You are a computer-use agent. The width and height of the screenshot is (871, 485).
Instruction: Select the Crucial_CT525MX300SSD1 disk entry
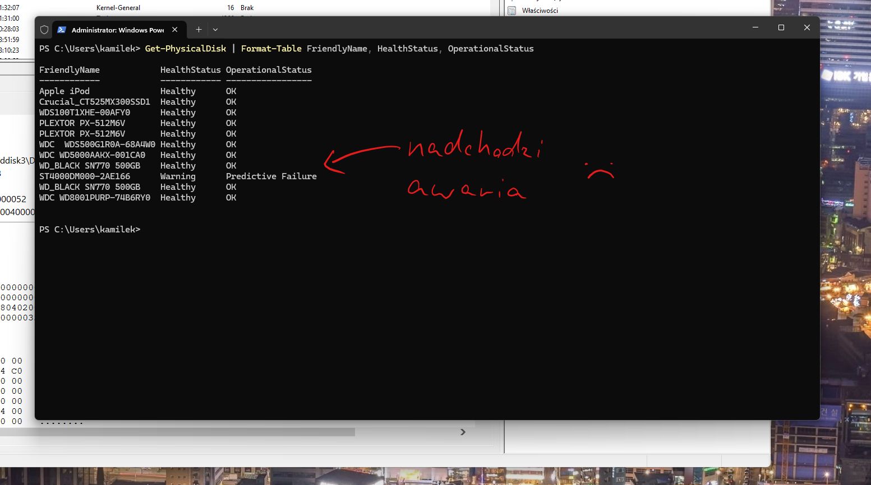94,101
